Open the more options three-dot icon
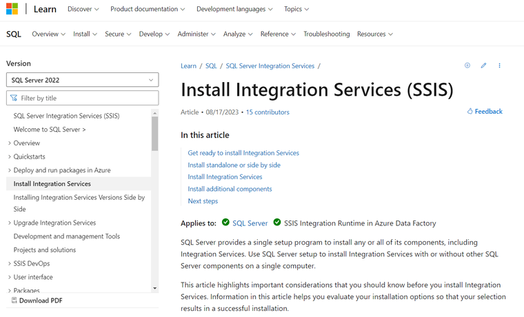Screen dimensions: 524x317 coord(499,65)
